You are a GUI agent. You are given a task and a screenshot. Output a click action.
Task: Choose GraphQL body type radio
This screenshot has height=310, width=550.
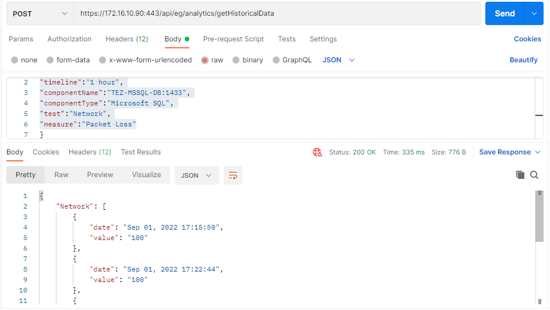point(276,60)
